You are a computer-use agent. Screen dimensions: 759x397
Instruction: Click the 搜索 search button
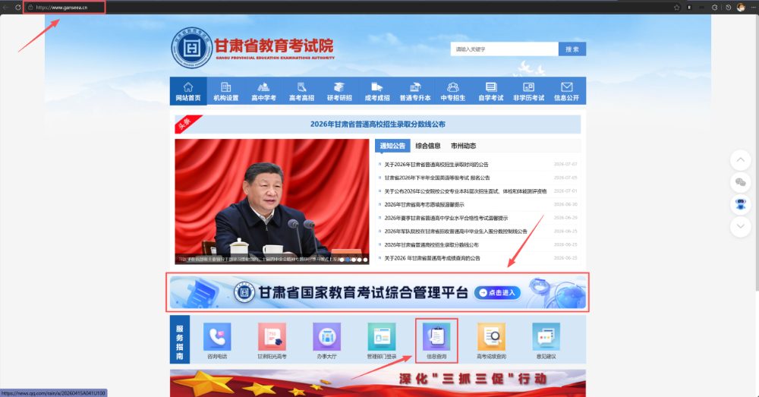[x=572, y=49]
